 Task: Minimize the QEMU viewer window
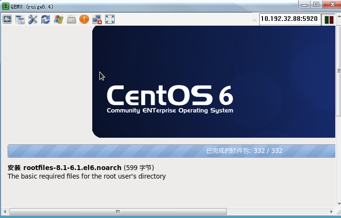[x=304, y=5]
